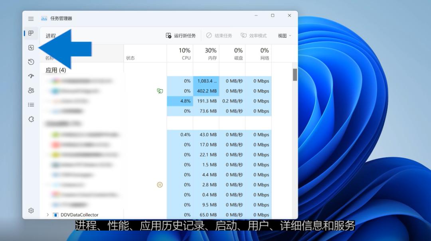The image size is (431, 241).
Task: Click the Run new task icon
Action: click(168, 35)
